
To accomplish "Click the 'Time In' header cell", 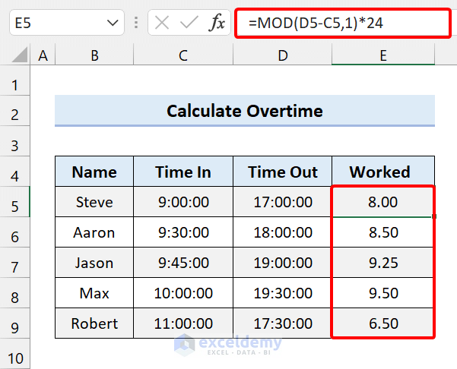I will [183, 172].
